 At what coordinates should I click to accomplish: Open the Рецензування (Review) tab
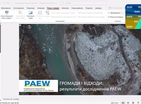tap(77, 8)
